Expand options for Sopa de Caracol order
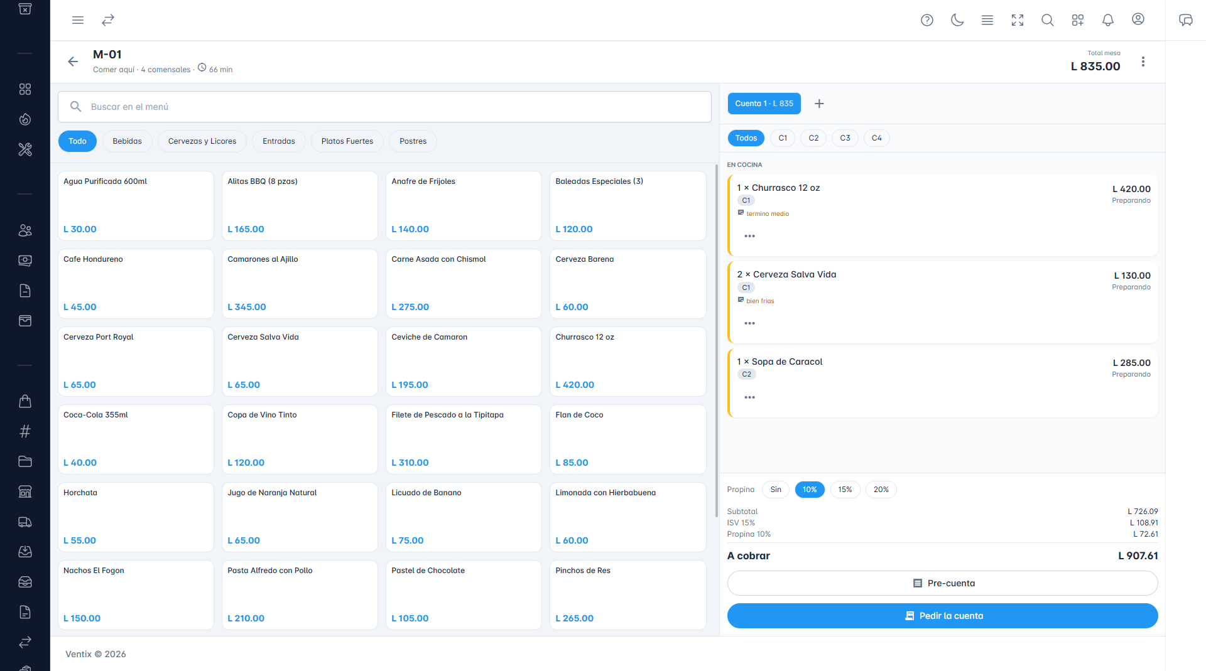The height and width of the screenshot is (671, 1206). [749, 397]
